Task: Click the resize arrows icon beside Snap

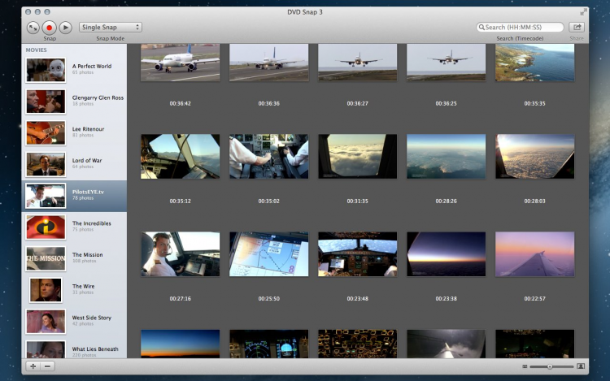Action: tap(33, 28)
